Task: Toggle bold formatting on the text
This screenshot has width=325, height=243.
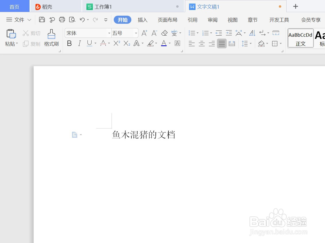Action: [69, 43]
